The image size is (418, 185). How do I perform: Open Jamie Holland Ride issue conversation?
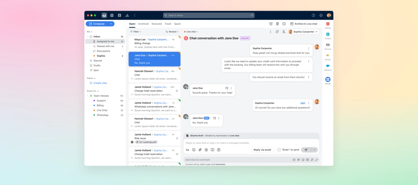pyautogui.click(x=154, y=138)
